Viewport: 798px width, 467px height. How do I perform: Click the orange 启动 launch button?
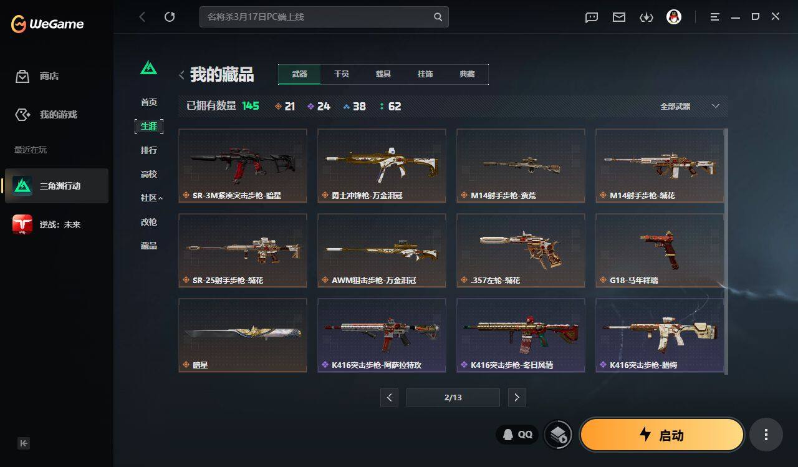(x=661, y=435)
